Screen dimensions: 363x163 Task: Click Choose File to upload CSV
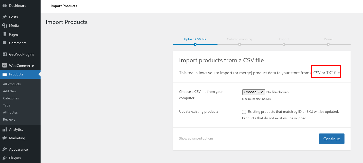(x=254, y=92)
